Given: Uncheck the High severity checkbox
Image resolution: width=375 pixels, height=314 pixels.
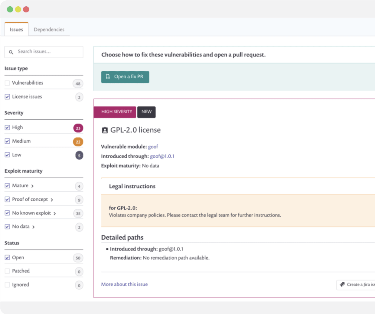Looking at the screenshot, I should point(7,128).
